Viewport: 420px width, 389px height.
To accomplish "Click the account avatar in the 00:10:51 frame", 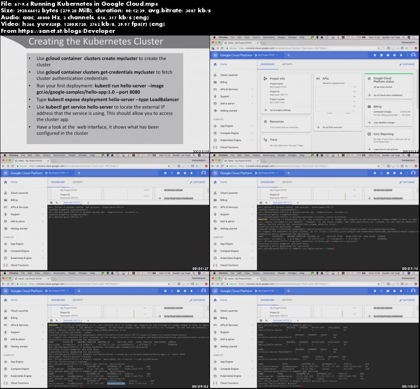I will 413,291.
